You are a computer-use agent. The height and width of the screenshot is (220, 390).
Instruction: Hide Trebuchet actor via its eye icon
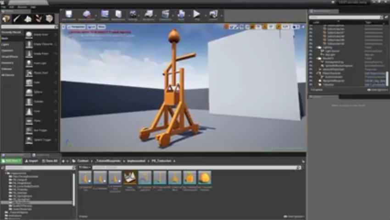[311, 84]
